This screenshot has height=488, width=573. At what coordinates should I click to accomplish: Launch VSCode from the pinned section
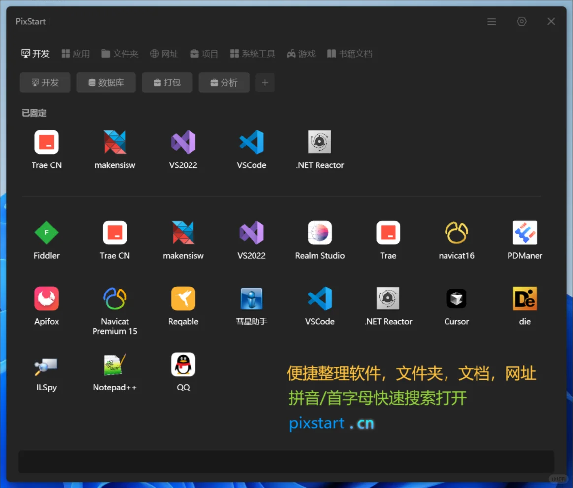(x=252, y=141)
